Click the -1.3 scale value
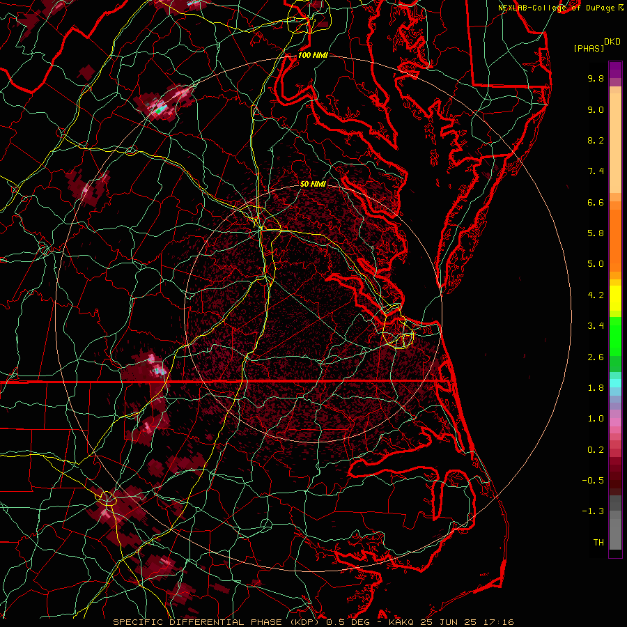The height and width of the screenshot is (627, 627). (x=593, y=511)
